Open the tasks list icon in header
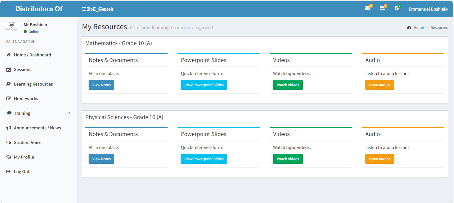The image size is (454, 203). 382,8
